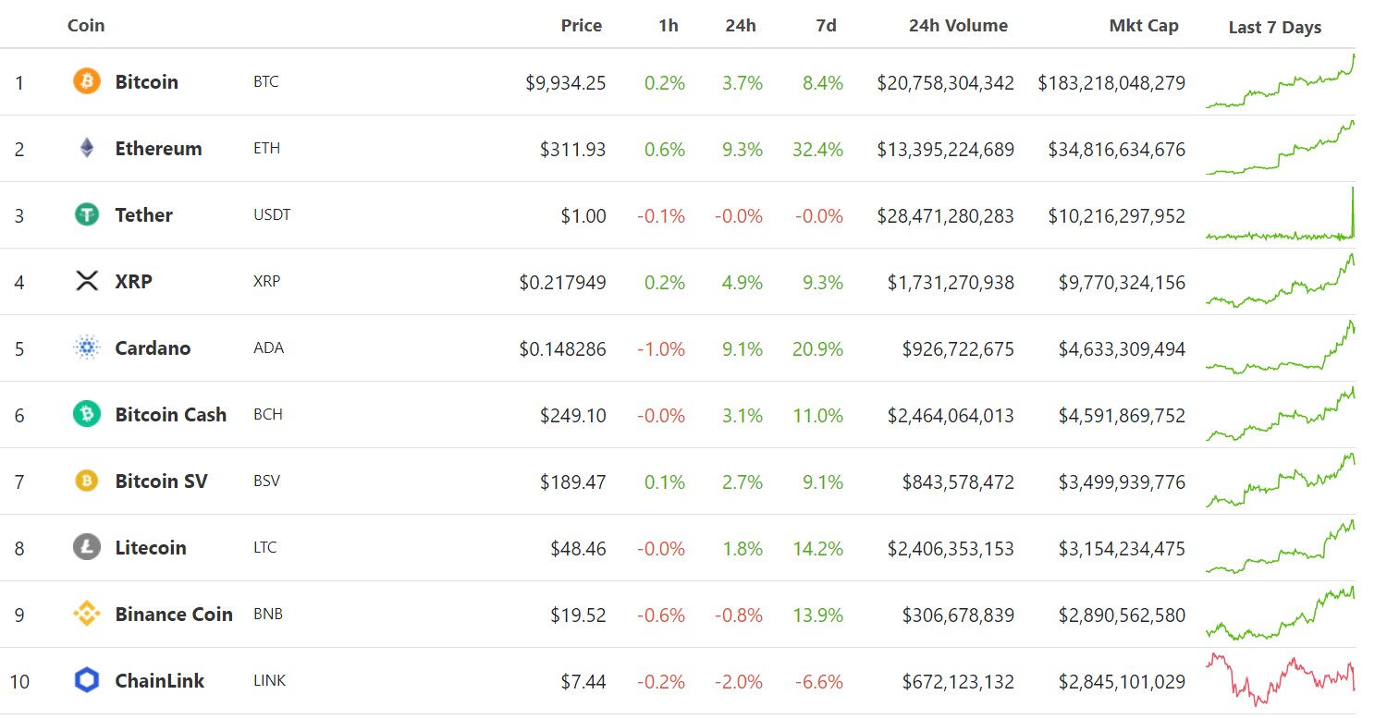Click the Bitcoin 7-day sparkline chart

[1280, 83]
